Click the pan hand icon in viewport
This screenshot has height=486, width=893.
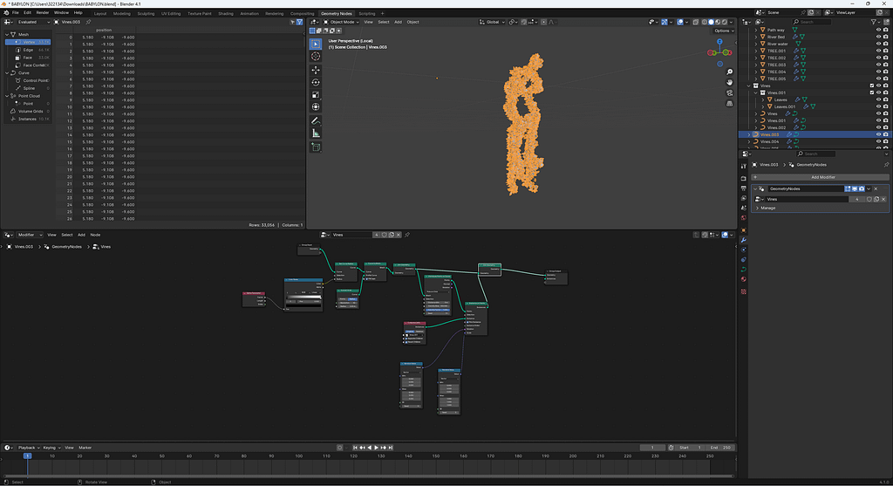point(729,82)
